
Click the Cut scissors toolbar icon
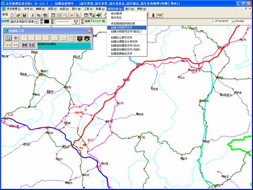pyautogui.click(x=32, y=15)
